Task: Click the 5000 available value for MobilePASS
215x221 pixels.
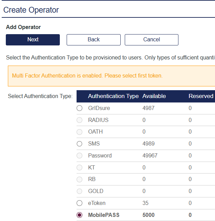Action: [x=148, y=215]
